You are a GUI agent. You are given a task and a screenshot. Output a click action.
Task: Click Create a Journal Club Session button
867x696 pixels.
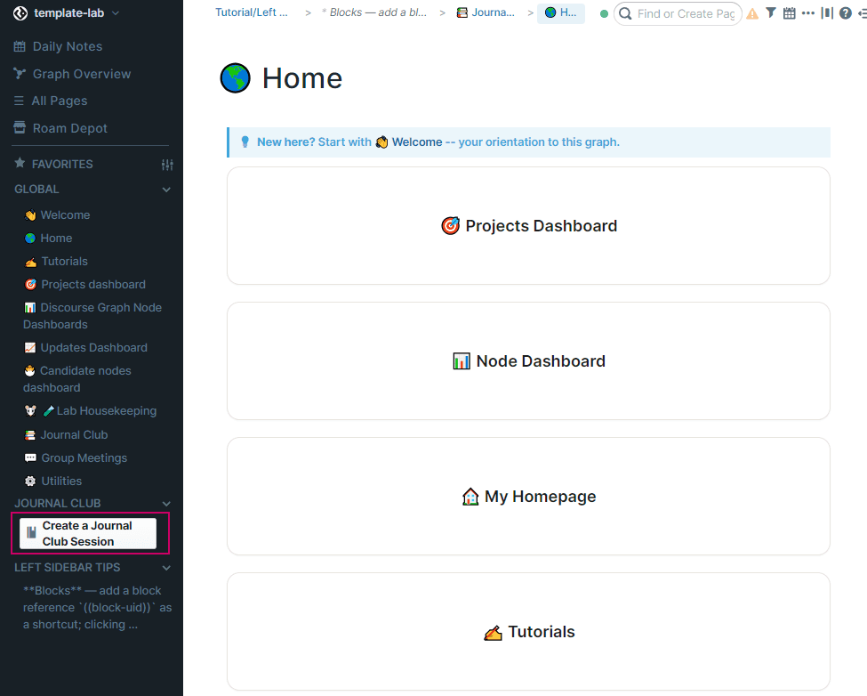pos(88,533)
